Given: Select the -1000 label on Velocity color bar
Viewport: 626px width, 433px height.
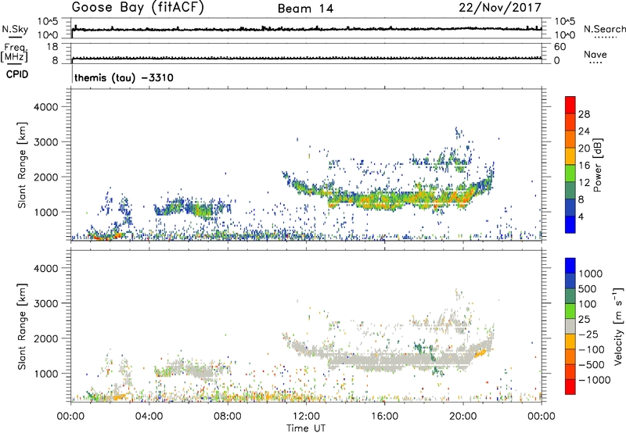Looking at the screenshot, I should [x=594, y=380].
